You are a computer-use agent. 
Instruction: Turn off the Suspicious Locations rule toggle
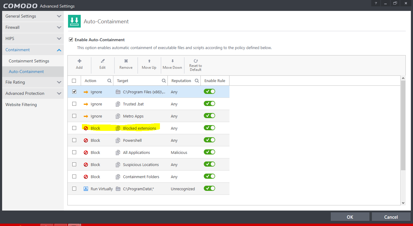click(x=209, y=165)
